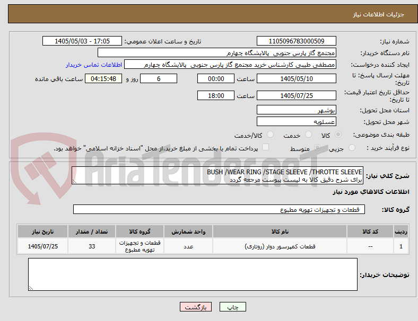
Task: Click the اطلاعات کالاهای مورد نیاز section heading
Action: (x=371, y=192)
